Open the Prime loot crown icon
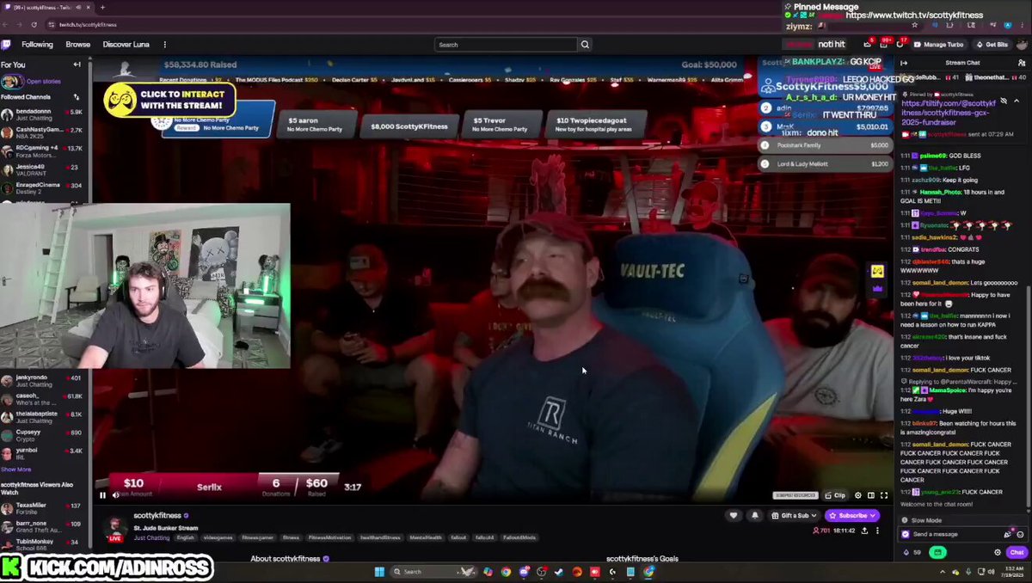 click(x=867, y=45)
